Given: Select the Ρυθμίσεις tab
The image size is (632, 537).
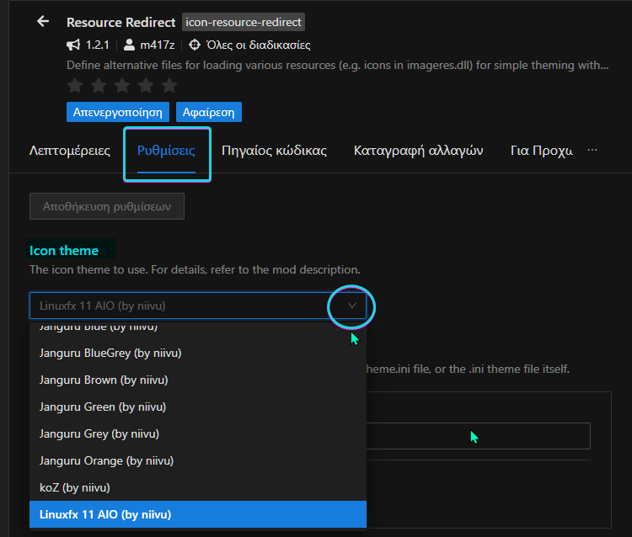Looking at the screenshot, I should (167, 151).
